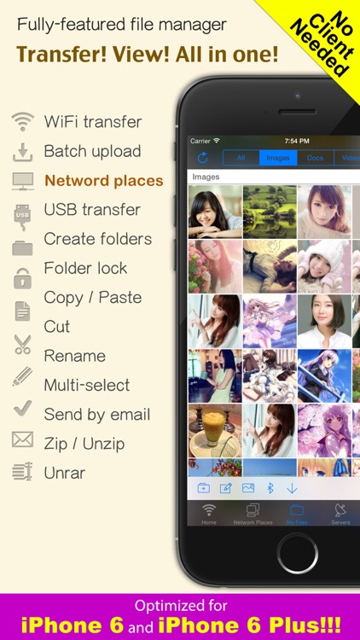Click the download tray icon beside Batch upload
The width and height of the screenshot is (360, 640).
pyautogui.click(x=22, y=152)
